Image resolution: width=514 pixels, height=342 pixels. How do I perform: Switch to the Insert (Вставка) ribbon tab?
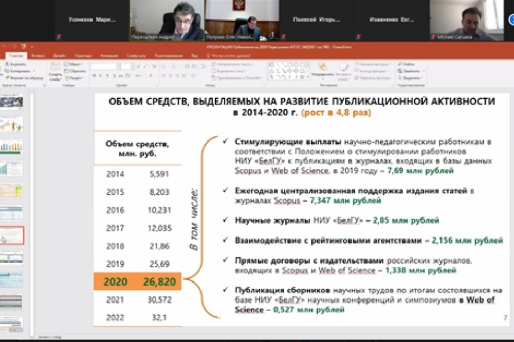pyautogui.click(x=38, y=55)
